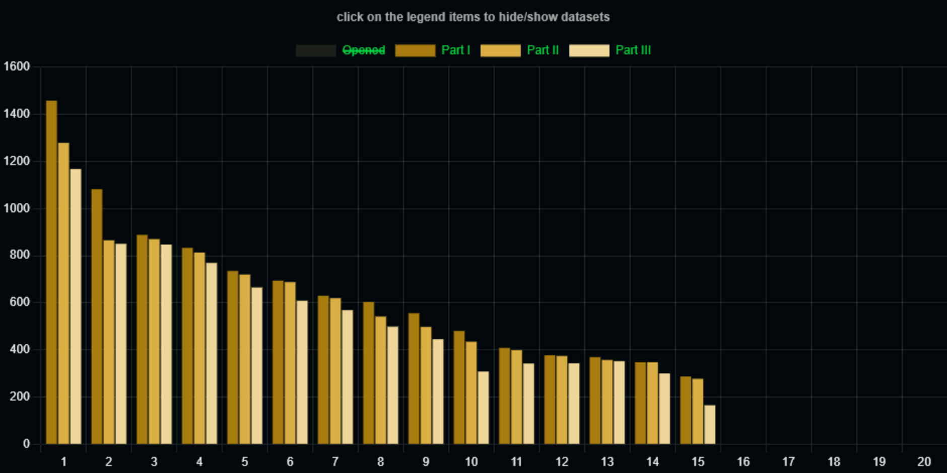Select the Part II bar for day 5
This screenshot has height=473, width=947.
[245, 359]
